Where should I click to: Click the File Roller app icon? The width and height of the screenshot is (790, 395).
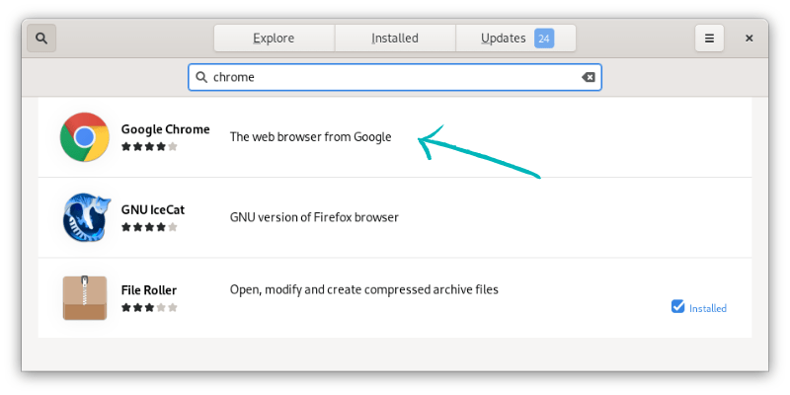85,298
